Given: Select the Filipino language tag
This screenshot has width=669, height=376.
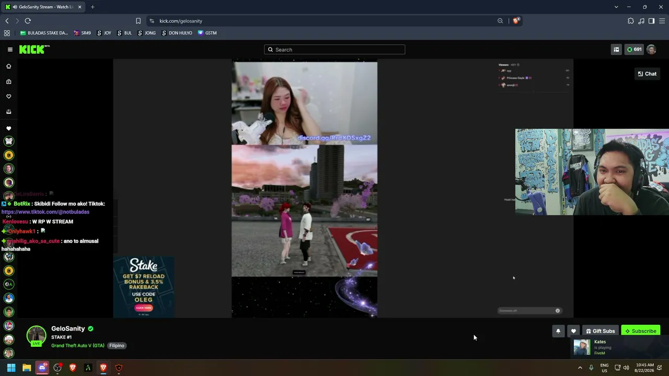Looking at the screenshot, I should point(117,346).
